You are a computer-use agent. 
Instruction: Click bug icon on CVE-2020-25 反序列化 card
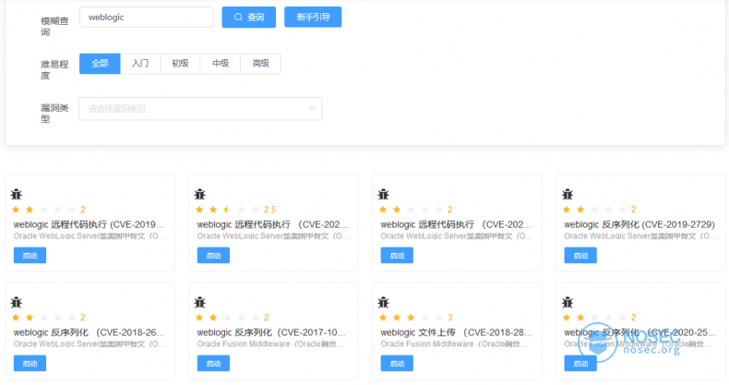568,302
